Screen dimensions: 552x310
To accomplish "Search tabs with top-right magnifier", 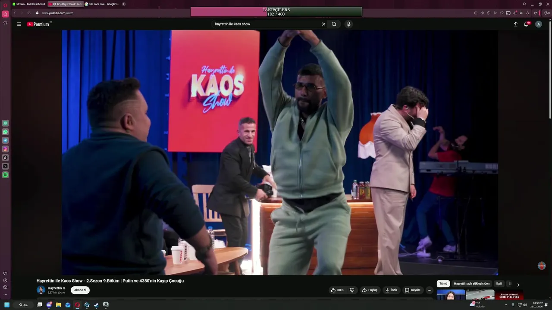I will [x=524, y=4].
